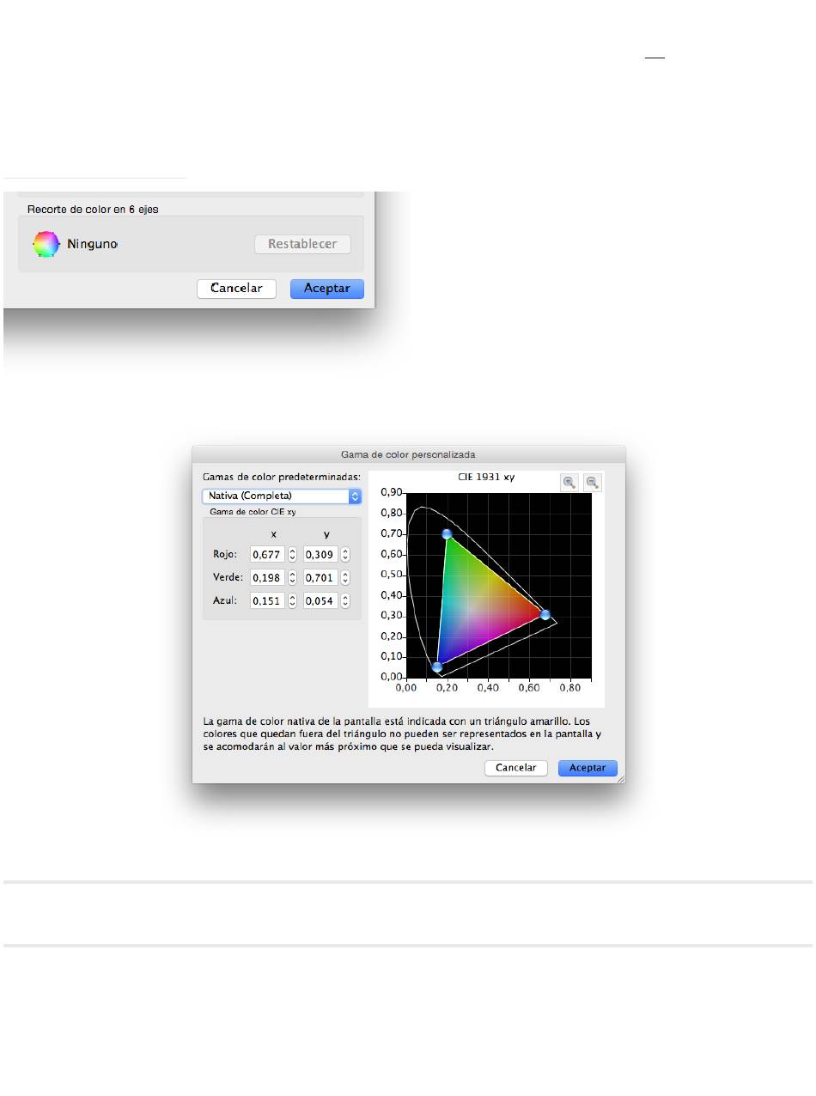The height and width of the screenshot is (1096, 816).
Task: Zoom out on the CIE 1931 xy chart
Action: [592, 483]
